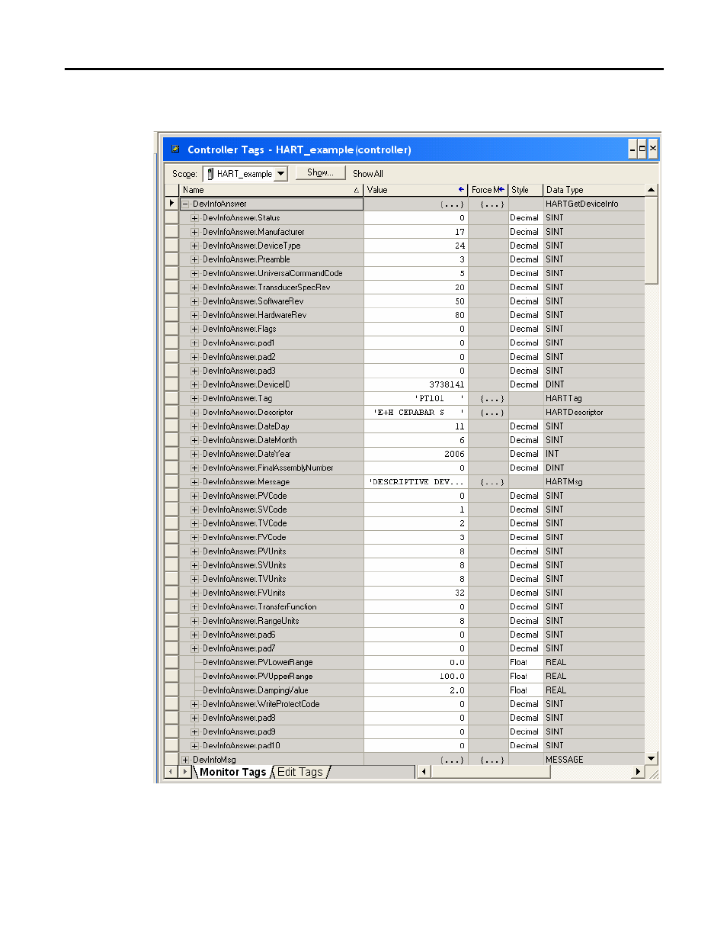Screen dimensions: 727x942
Task: Click the Controller Tags window title icon
Action: [176, 149]
